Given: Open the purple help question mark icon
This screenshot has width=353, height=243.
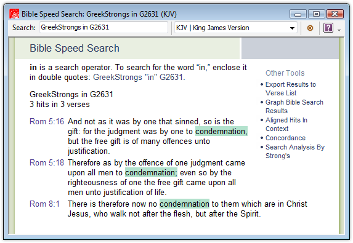Looking at the screenshot, I should pos(328,28).
